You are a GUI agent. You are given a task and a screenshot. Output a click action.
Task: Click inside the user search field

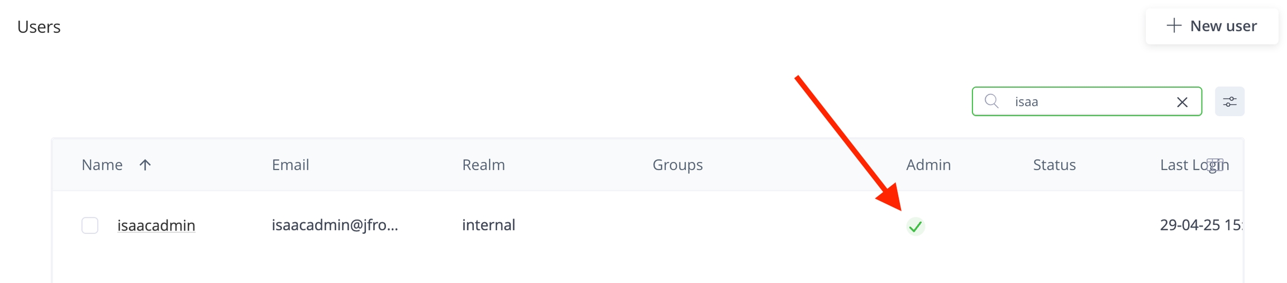click(x=1089, y=102)
